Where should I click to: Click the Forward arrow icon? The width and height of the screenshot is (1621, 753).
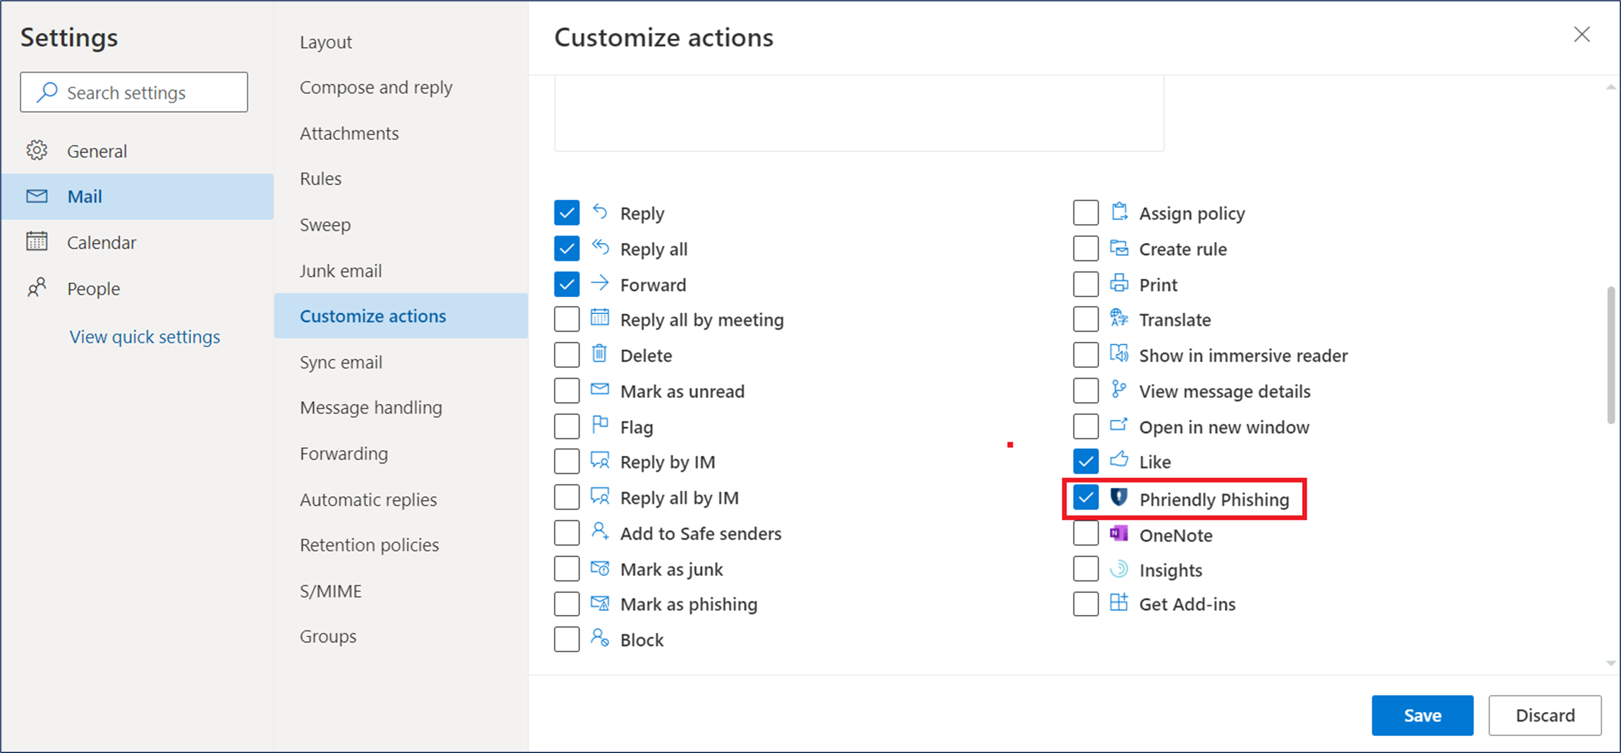[599, 283]
